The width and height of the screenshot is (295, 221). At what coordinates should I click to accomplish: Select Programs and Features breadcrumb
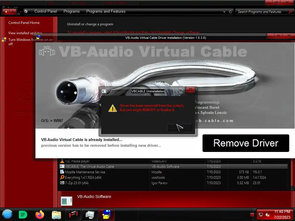(106, 12)
